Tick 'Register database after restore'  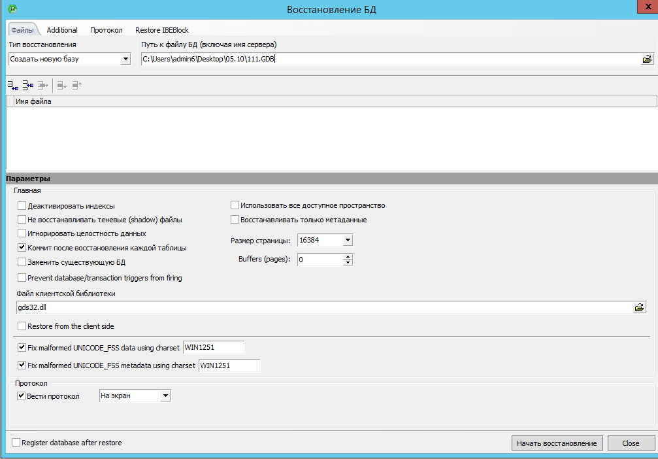pyautogui.click(x=16, y=443)
